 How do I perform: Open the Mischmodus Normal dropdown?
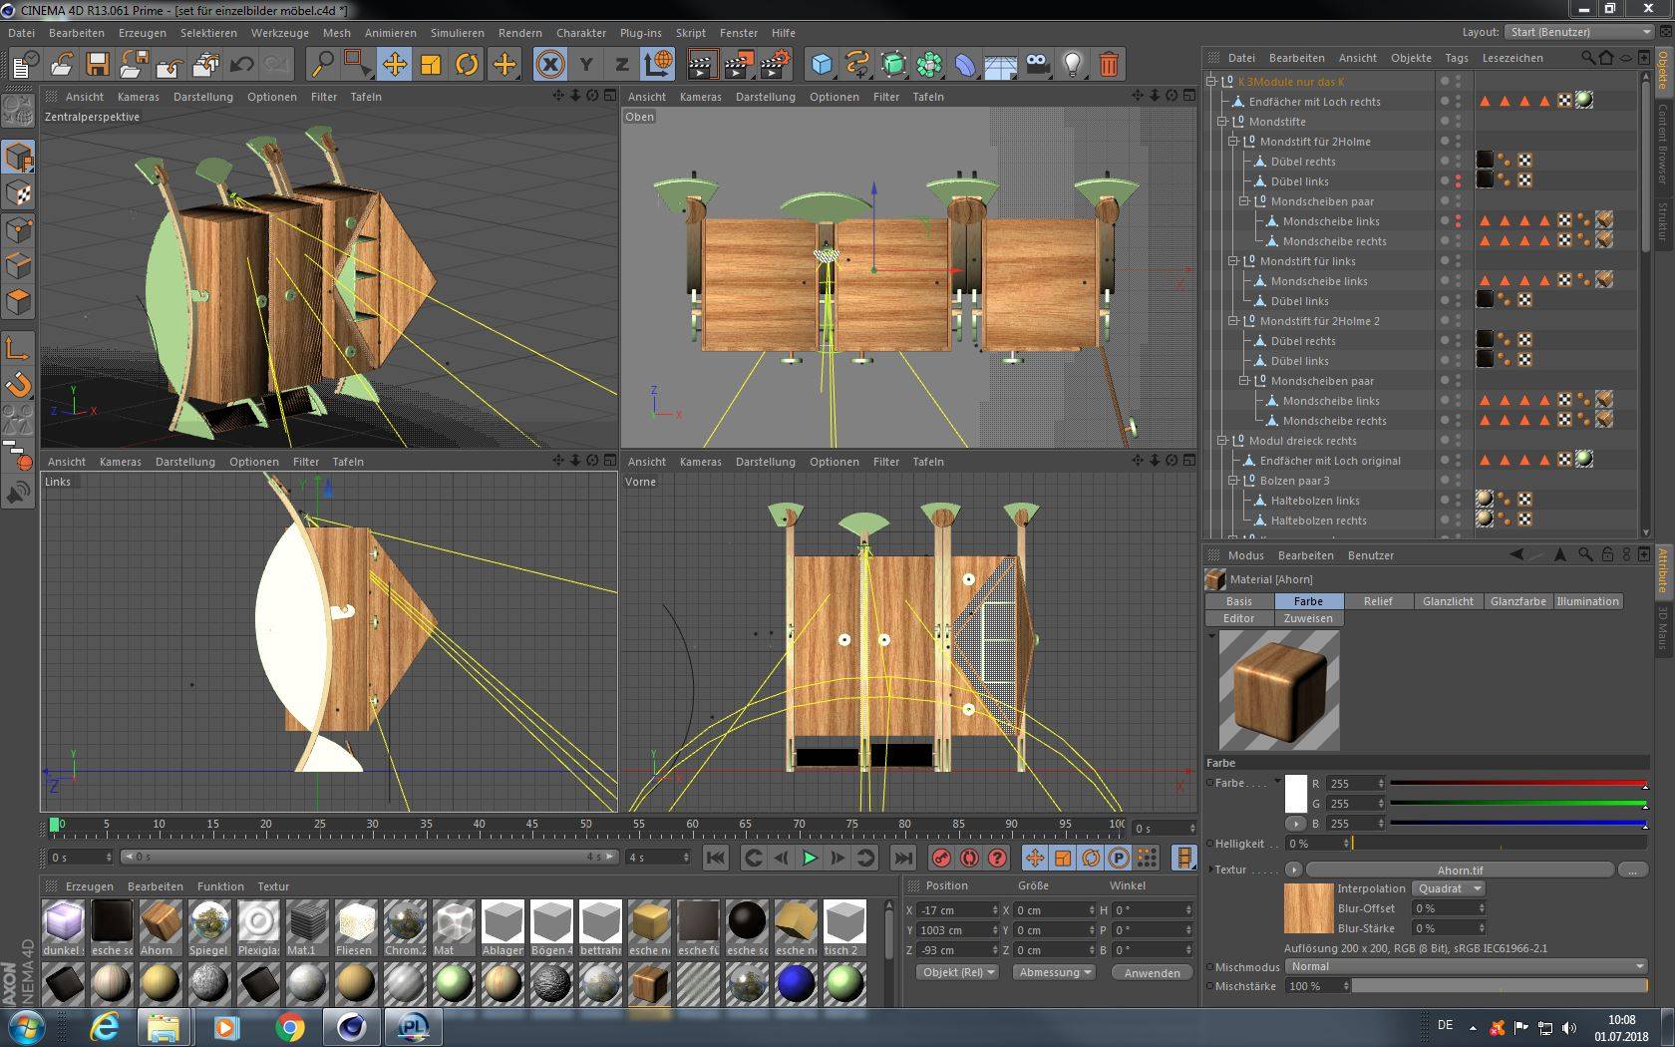pyautogui.click(x=1465, y=966)
